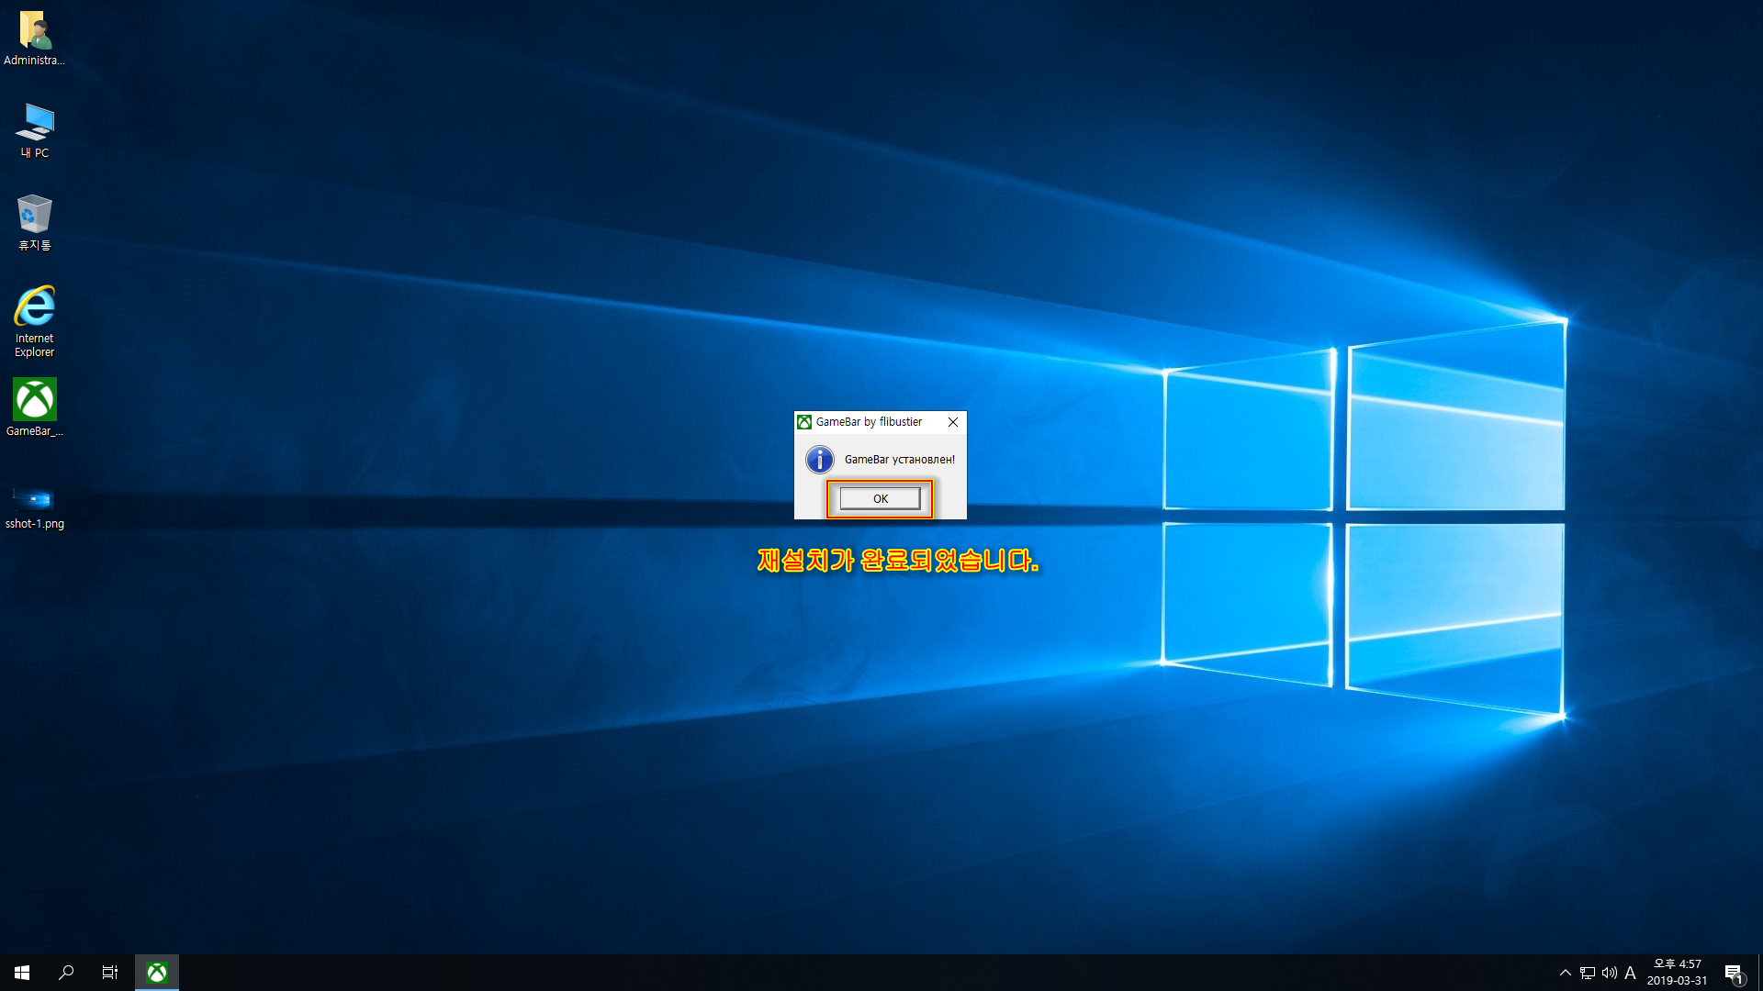Viewport: 1763px width, 991px height.
Task: Close the GameBar by flibustier dialog
Action: [x=953, y=422]
